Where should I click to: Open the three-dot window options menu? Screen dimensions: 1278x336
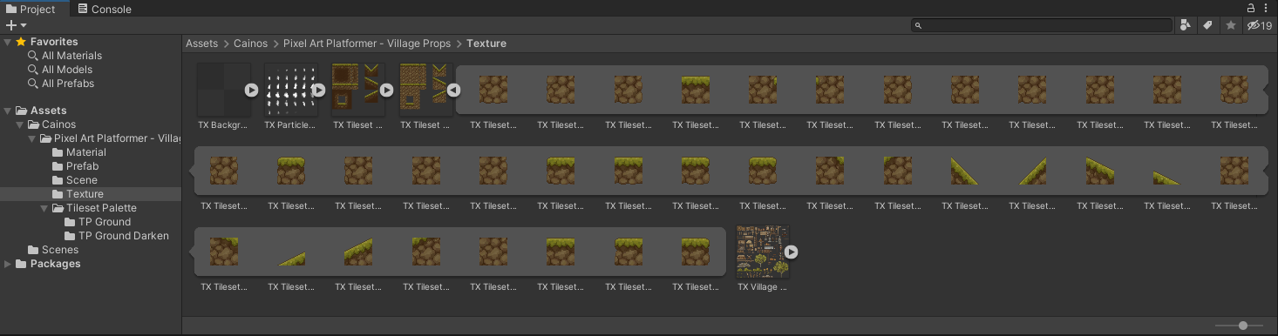pyautogui.click(x=1267, y=8)
